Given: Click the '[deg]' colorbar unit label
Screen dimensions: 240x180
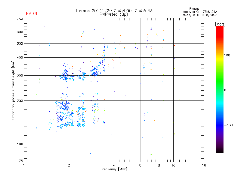Looking at the screenshot, I should (220, 24).
